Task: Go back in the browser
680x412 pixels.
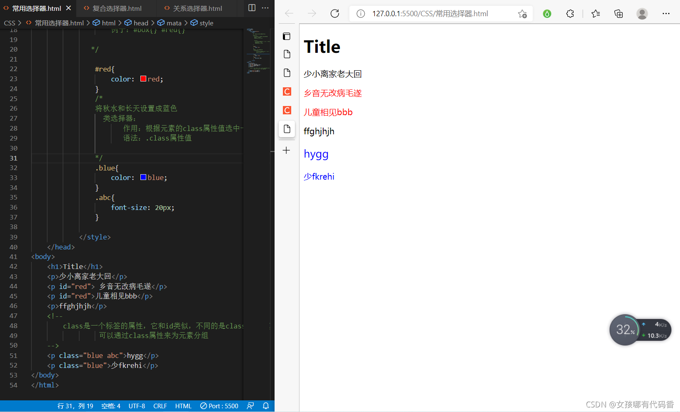Action: pyautogui.click(x=289, y=13)
